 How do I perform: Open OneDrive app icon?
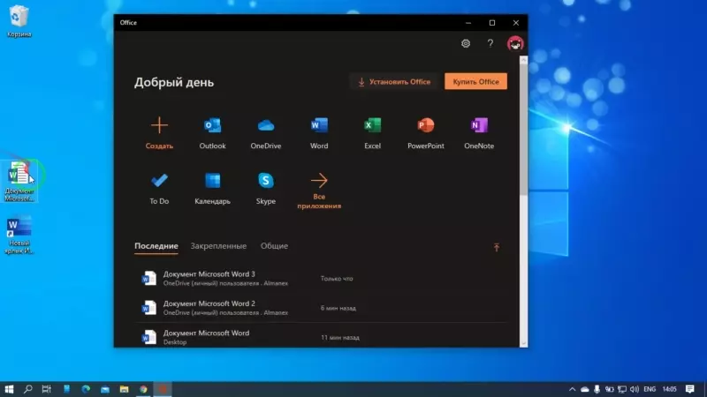pos(266,125)
